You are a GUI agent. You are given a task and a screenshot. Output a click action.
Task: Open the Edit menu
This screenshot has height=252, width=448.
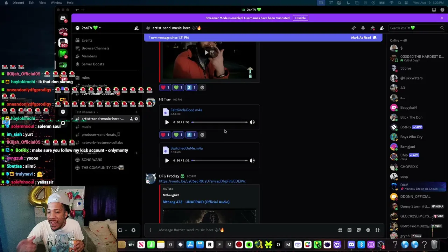point(31,3)
